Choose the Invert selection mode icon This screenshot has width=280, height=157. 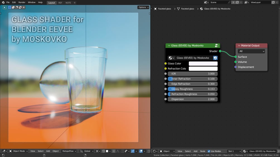pyautogui.click(x=20, y=7)
